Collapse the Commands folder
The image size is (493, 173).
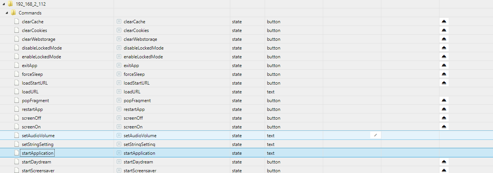point(7,13)
